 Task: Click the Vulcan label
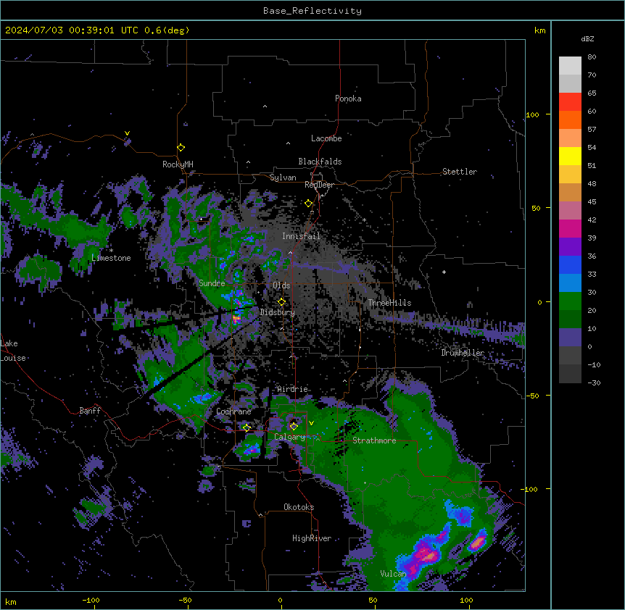click(x=393, y=574)
